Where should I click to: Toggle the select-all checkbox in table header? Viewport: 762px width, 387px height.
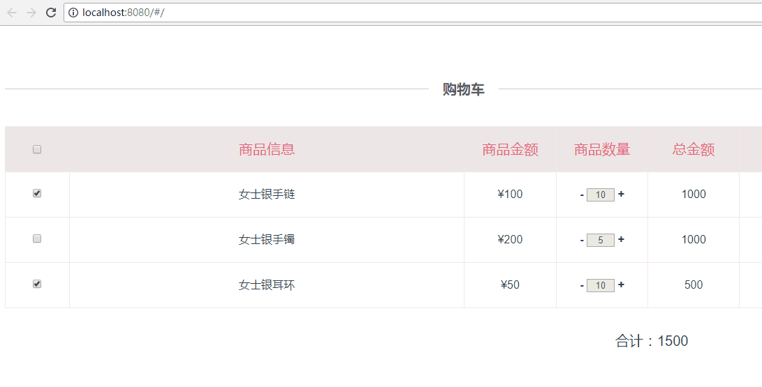click(37, 149)
